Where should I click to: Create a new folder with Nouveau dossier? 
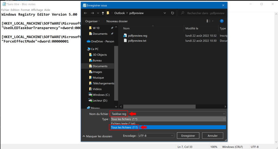pyautogui.click(x=117, y=21)
